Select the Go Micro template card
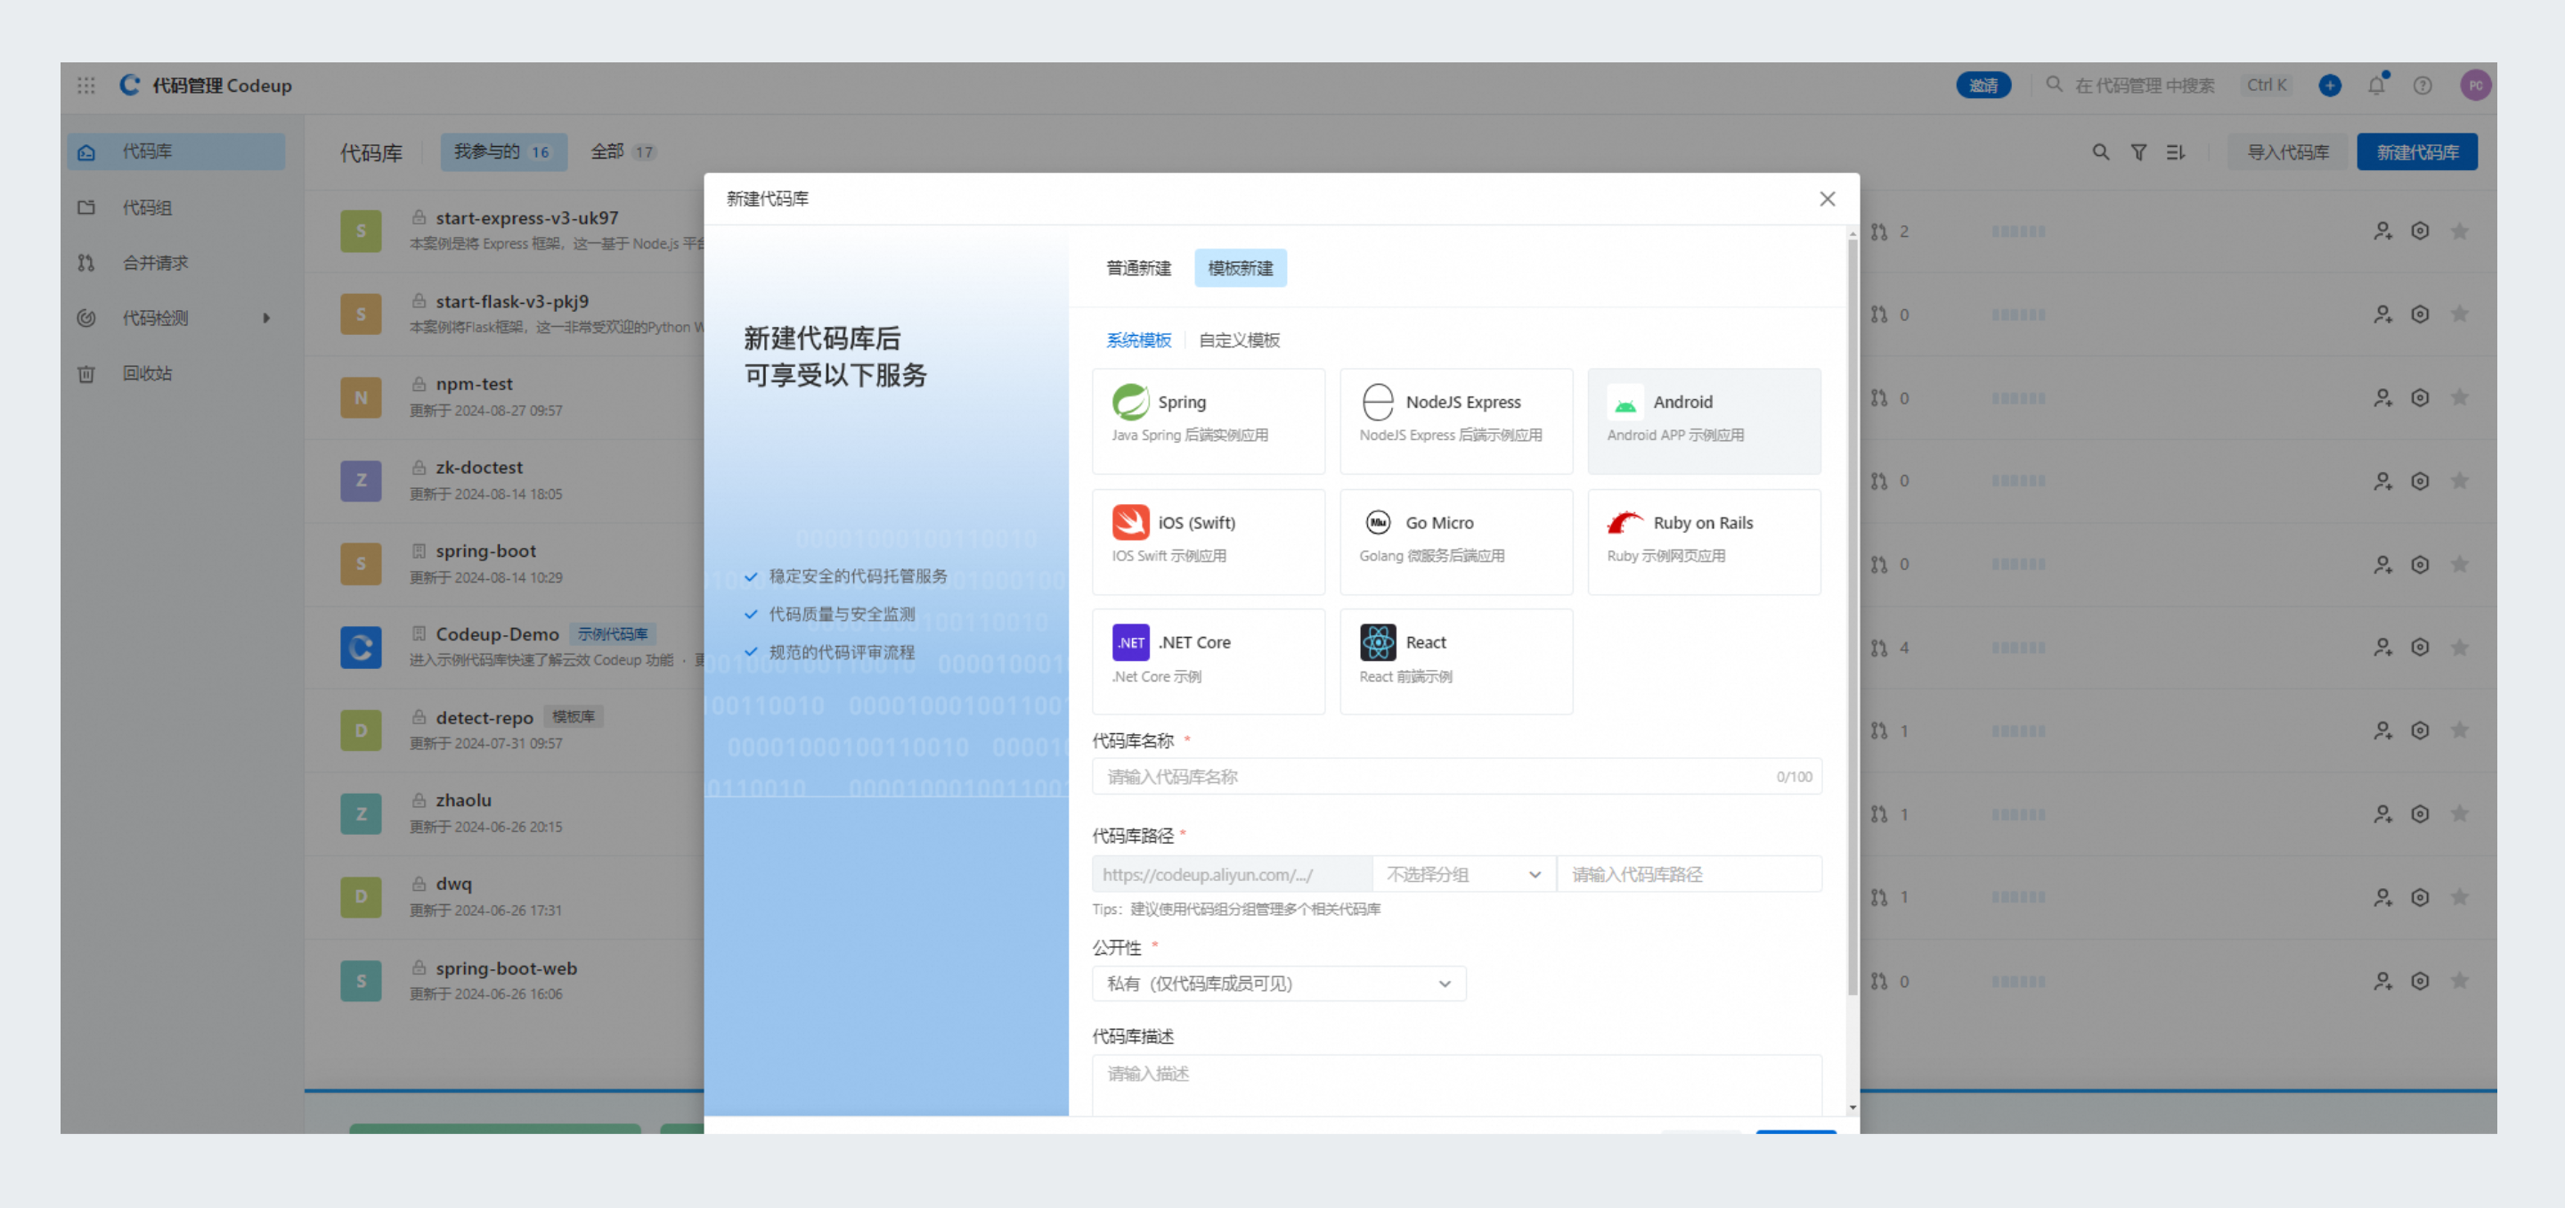Screen dimensions: 2565x1208 click(x=1456, y=541)
